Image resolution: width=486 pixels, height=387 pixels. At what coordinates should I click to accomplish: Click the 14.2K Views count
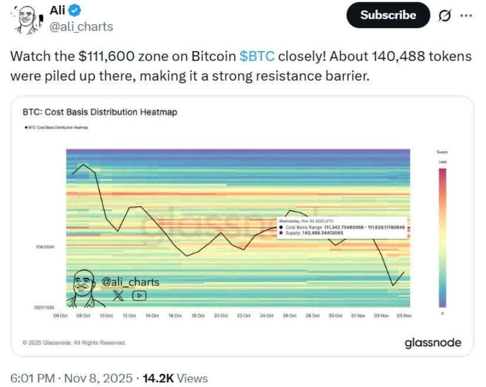182,378
